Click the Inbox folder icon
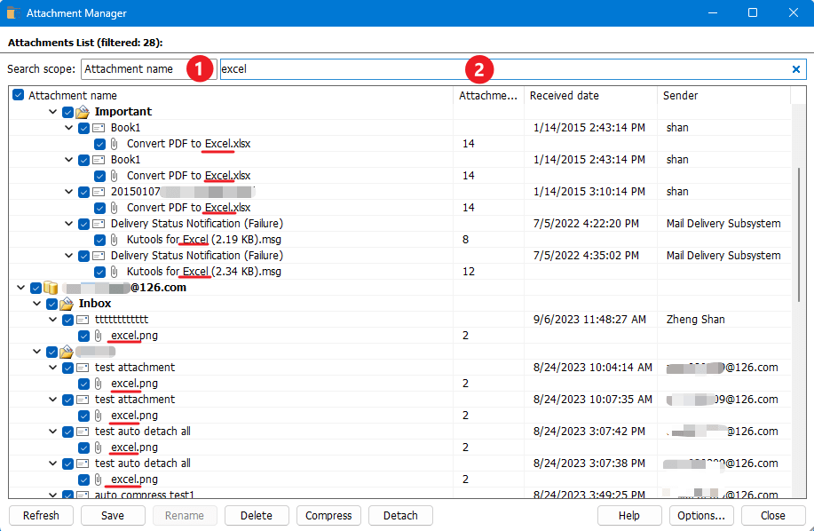 click(67, 303)
